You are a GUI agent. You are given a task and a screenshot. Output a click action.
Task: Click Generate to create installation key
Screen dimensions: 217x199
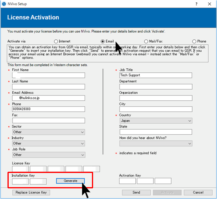(70, 181)
